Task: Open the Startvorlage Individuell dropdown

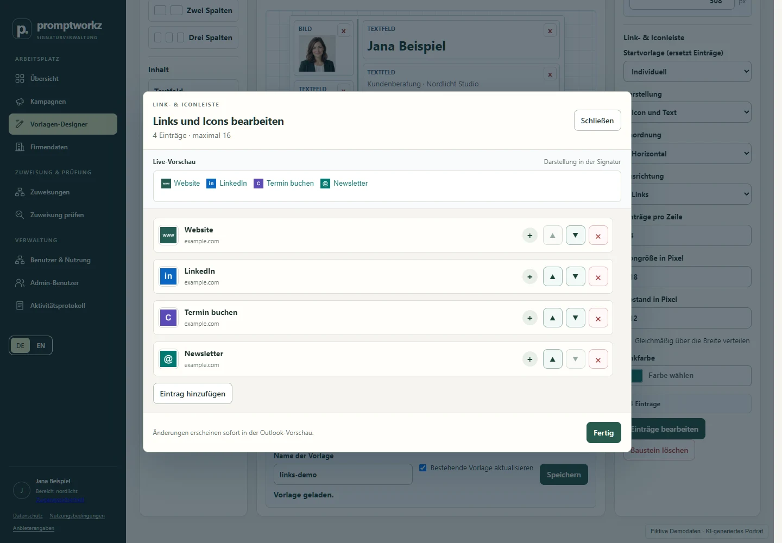Action: tap(688, 72)
